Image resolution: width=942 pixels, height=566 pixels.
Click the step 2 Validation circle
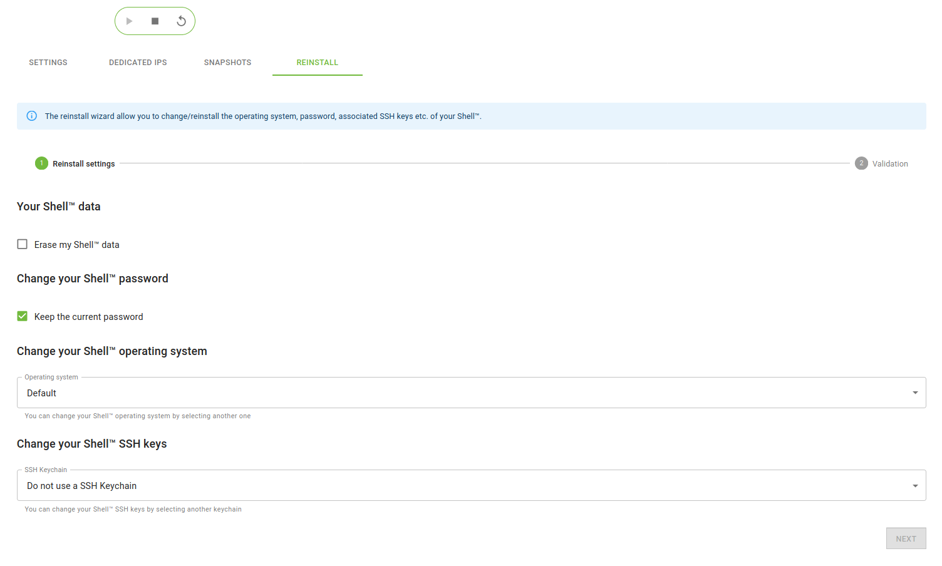point(861,163)
